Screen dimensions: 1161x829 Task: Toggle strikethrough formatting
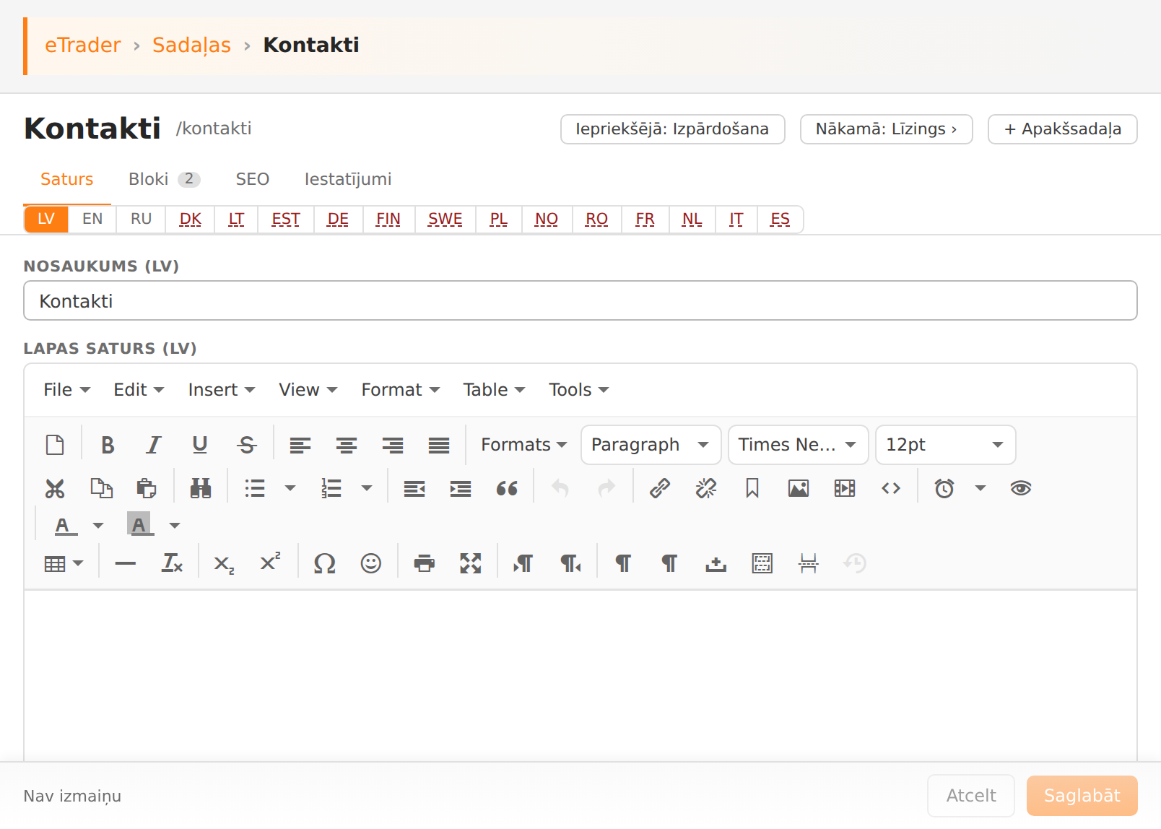pyautogui.click(x=247, y=445)
